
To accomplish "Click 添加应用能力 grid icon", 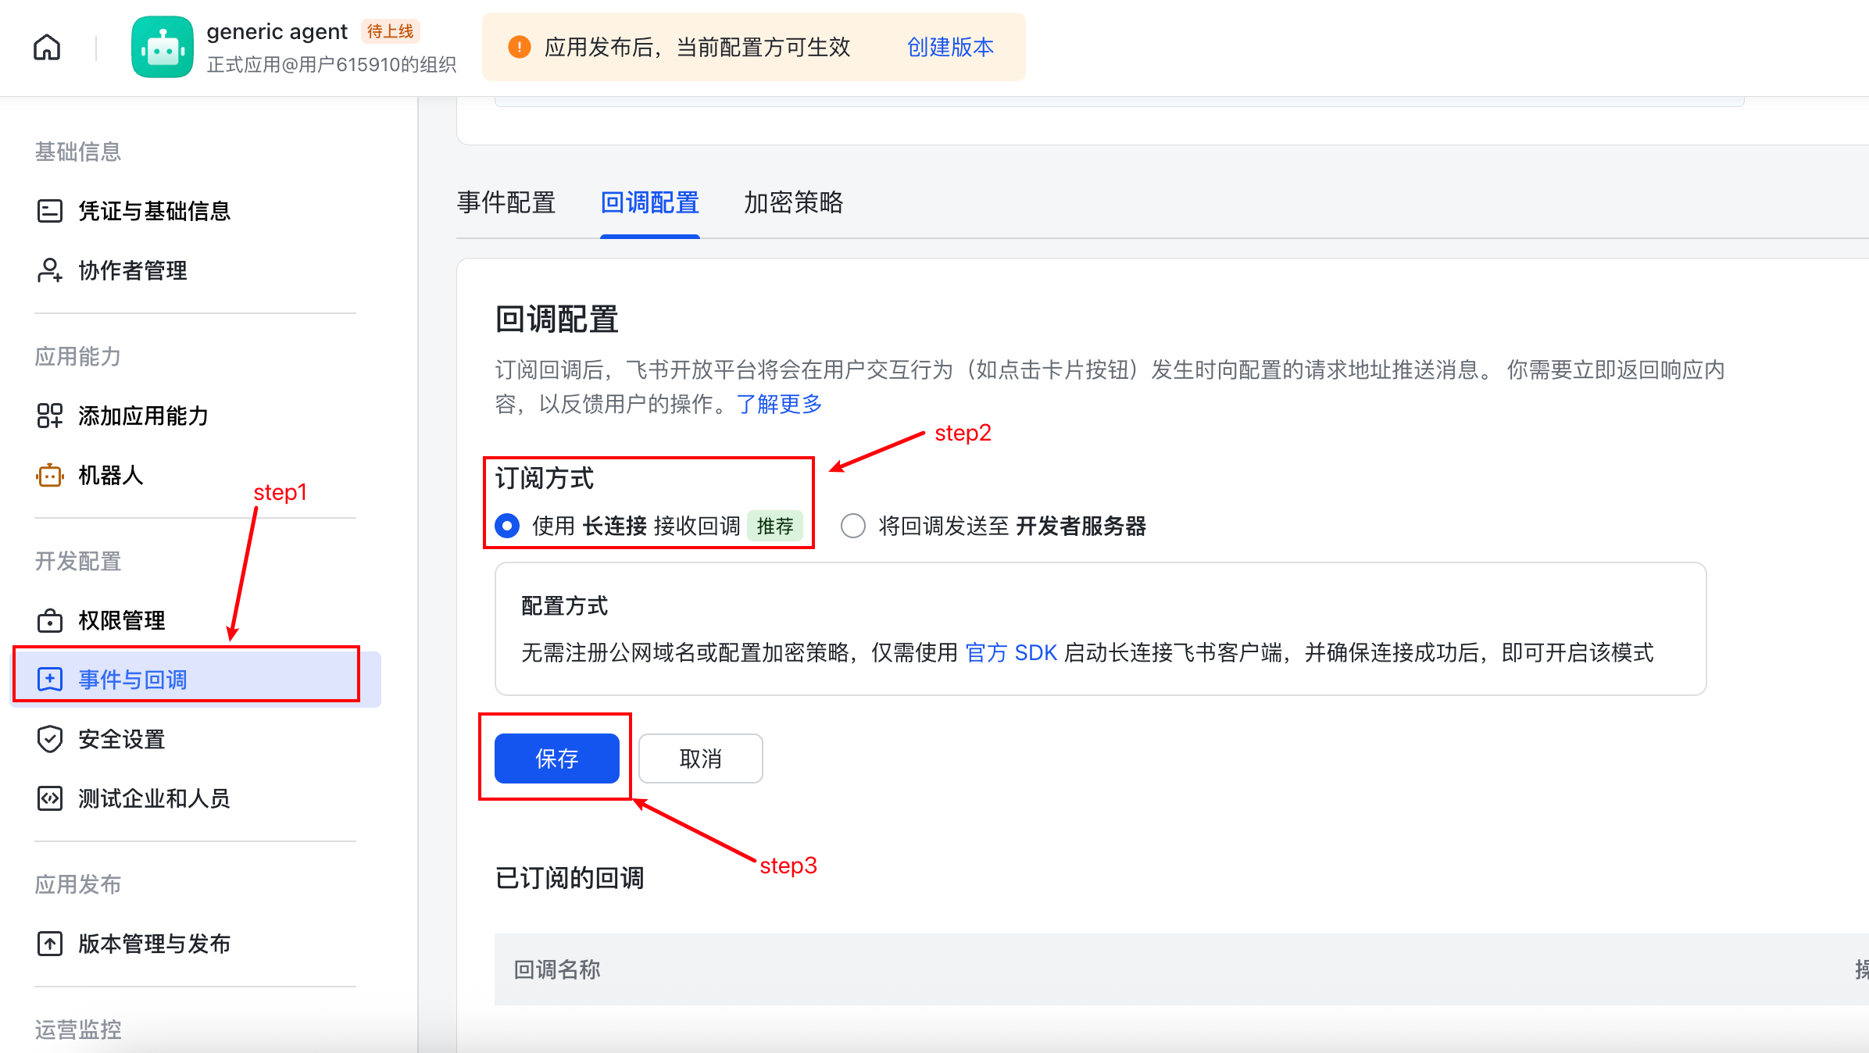I will coord(50,416).
